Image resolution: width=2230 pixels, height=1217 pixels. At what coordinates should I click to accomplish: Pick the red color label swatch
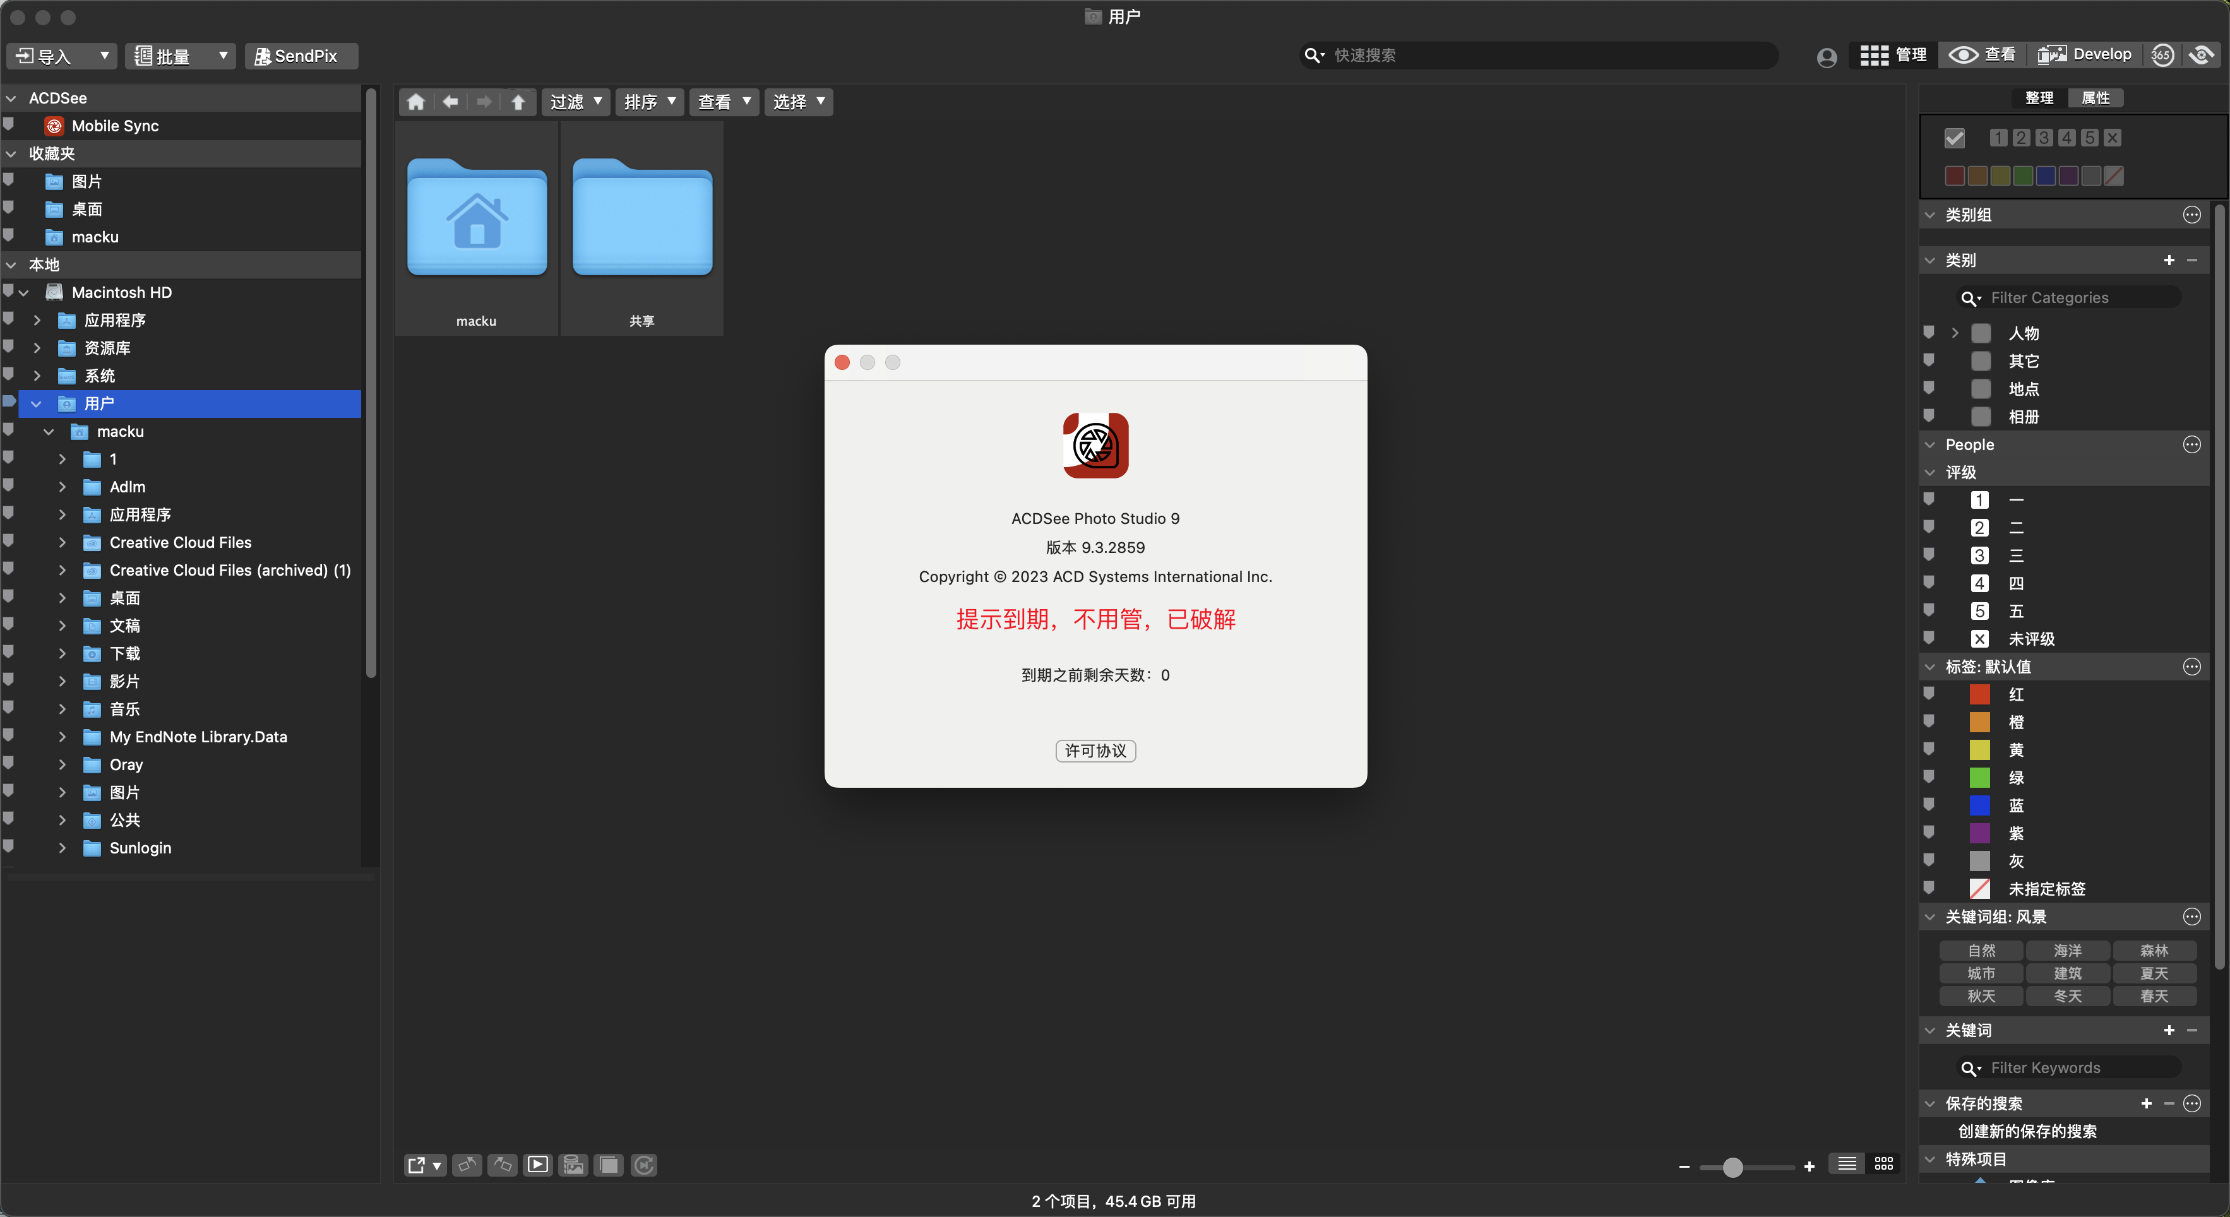[1954, 175]
